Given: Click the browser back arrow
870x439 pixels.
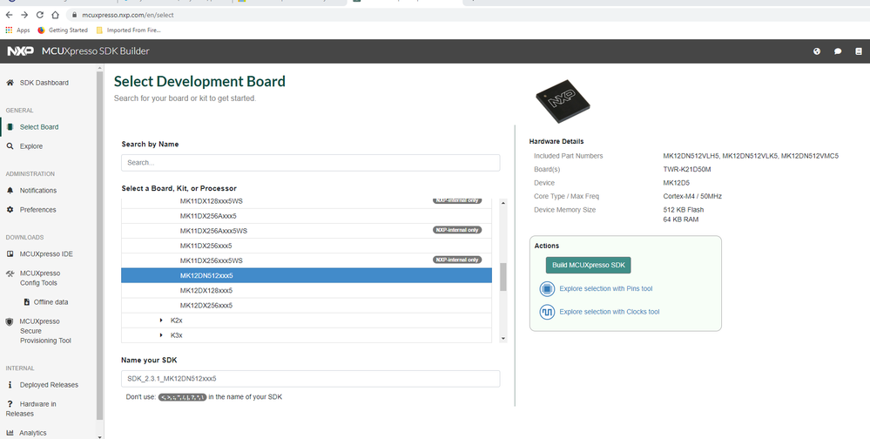Looking at the screenshot, I should click(9, 15).
